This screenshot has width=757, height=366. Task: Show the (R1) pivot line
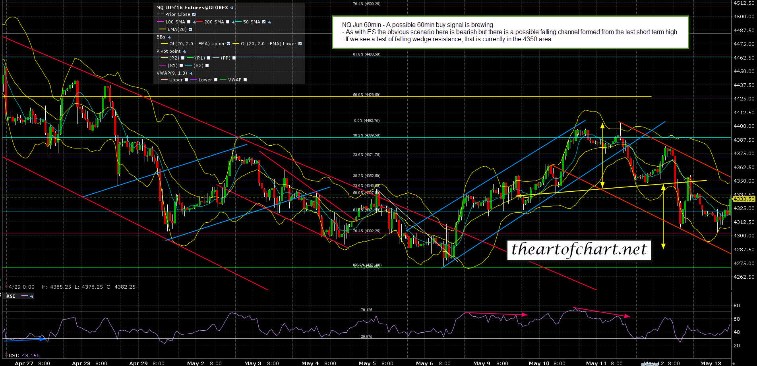tap(208, 58)
